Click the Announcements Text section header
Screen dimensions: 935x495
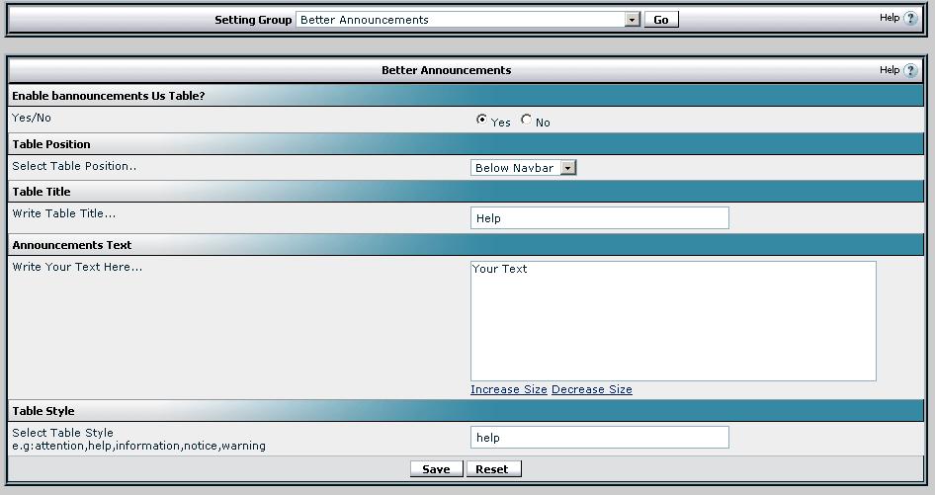click(71, 245)
